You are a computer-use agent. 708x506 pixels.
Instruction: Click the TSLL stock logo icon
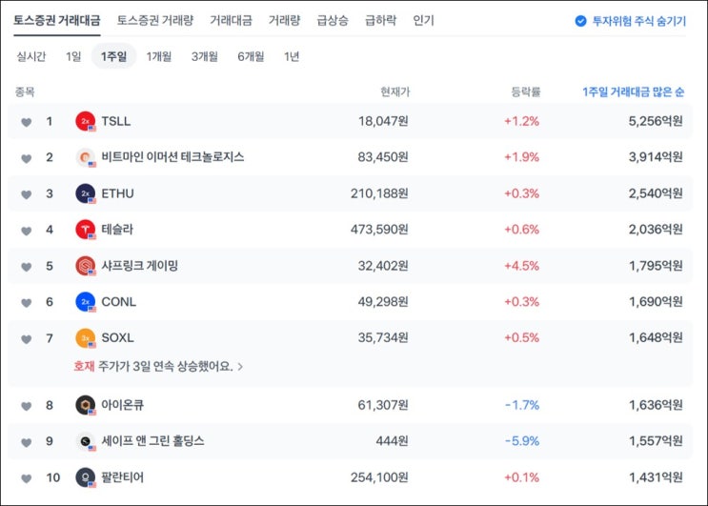point(85,121)
